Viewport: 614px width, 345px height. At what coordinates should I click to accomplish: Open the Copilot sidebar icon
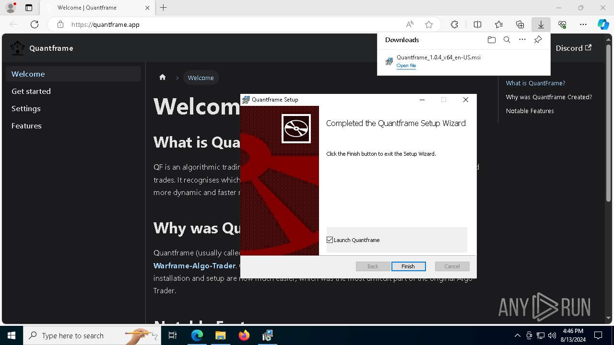click(603, 24)
